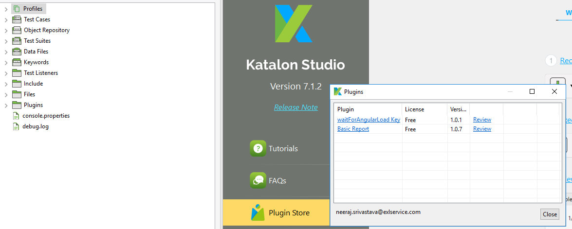
Task: Expand the Test Cases folder
Action: pyautogui.click(x=6, y=19)
